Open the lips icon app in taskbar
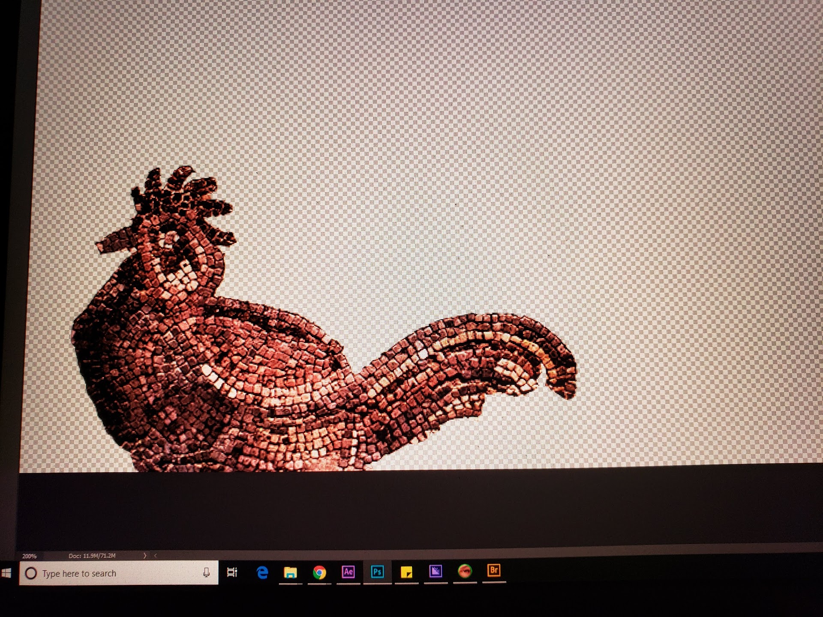The width and height of the screenshot is (823, 617). coord(465,571)
